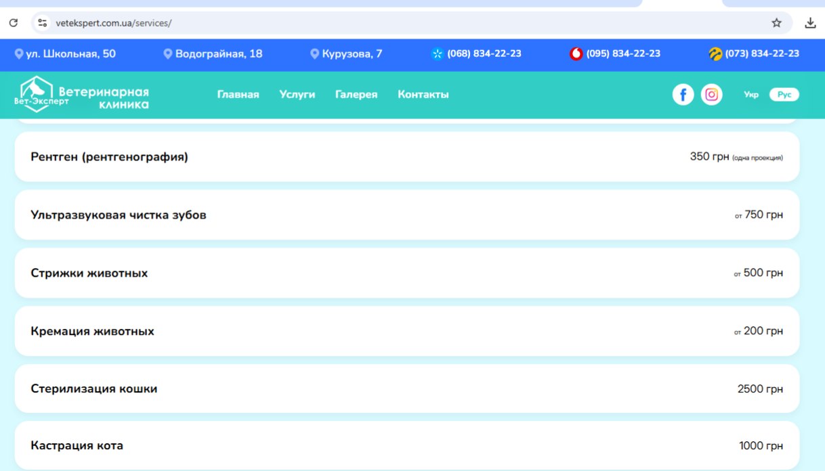Expand the Рентген (рентгенография) service row

click(406, 157)
